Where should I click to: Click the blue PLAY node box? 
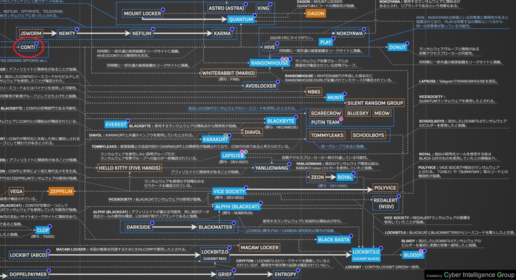[325, 42]
